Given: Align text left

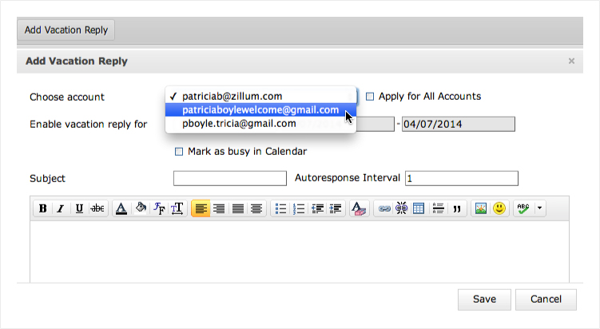Looking at the screenshot, I should click(201, 208).
